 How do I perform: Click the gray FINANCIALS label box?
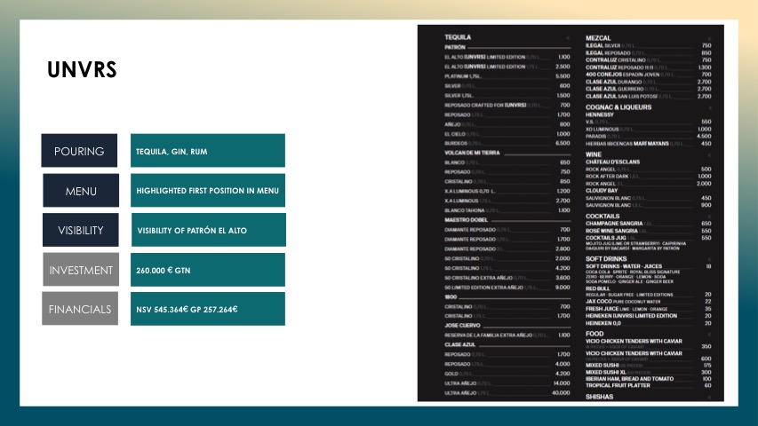pyautogui.click(x=80, y=309)
